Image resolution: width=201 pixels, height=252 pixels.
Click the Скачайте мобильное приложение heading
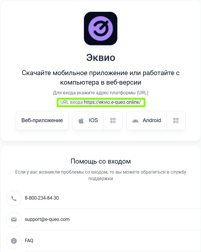pos(100,77)
